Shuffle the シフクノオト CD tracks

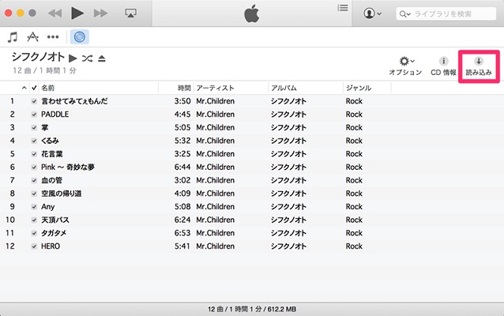87,58
